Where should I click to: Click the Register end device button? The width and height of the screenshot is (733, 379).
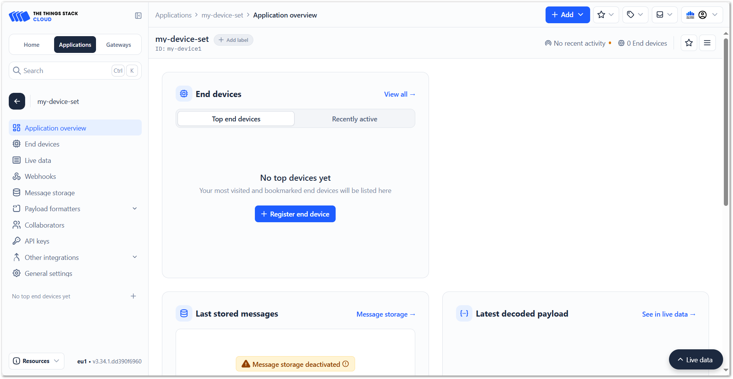pyautogui.click(x=295, y=214)
